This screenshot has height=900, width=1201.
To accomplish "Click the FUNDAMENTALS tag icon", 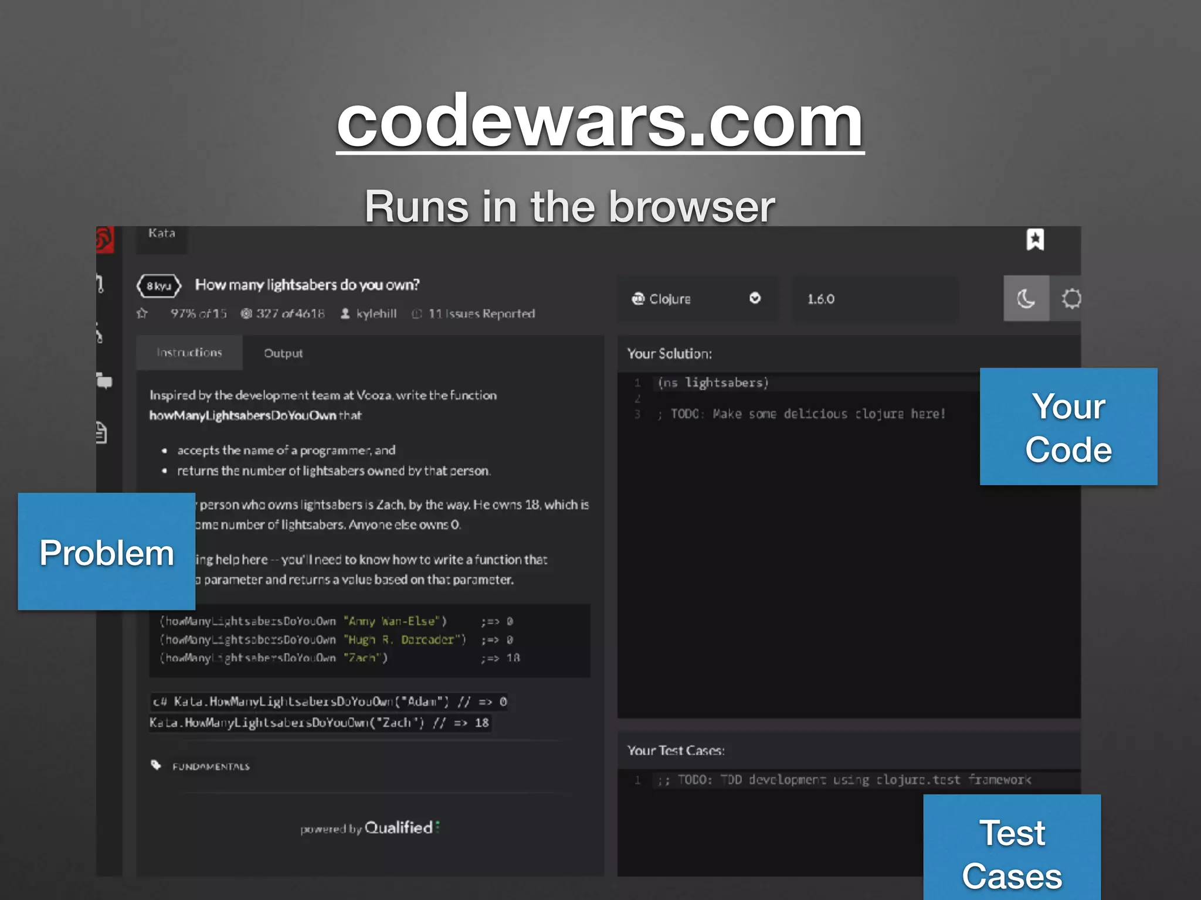I will click(x=156, y=765).
